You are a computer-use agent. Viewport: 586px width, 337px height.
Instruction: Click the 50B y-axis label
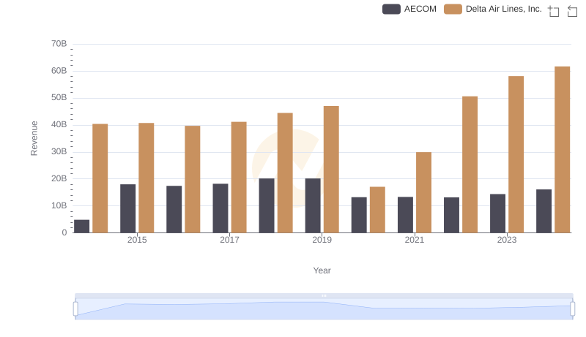coord(59,98)
